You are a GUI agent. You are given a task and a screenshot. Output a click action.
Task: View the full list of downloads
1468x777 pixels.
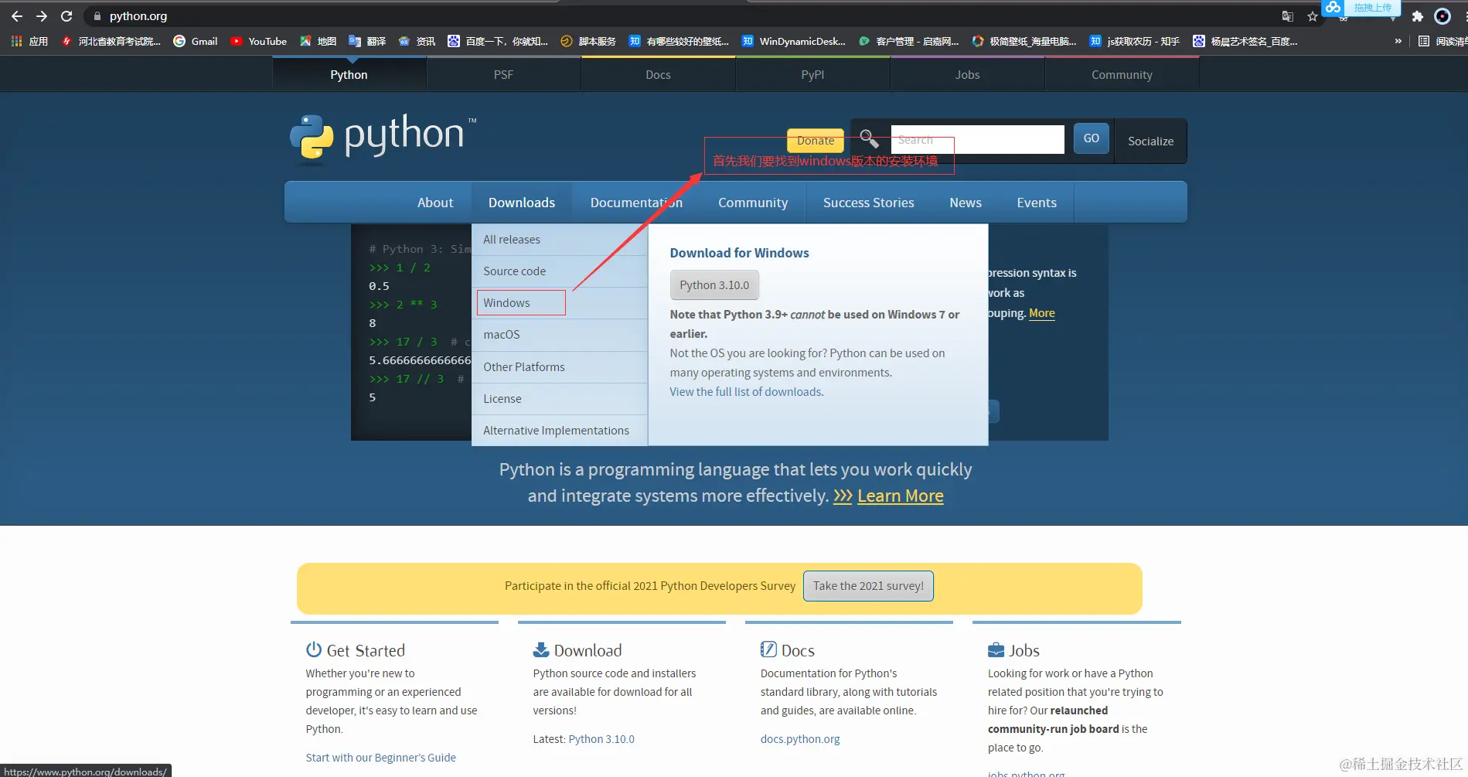tap(747, 392)
